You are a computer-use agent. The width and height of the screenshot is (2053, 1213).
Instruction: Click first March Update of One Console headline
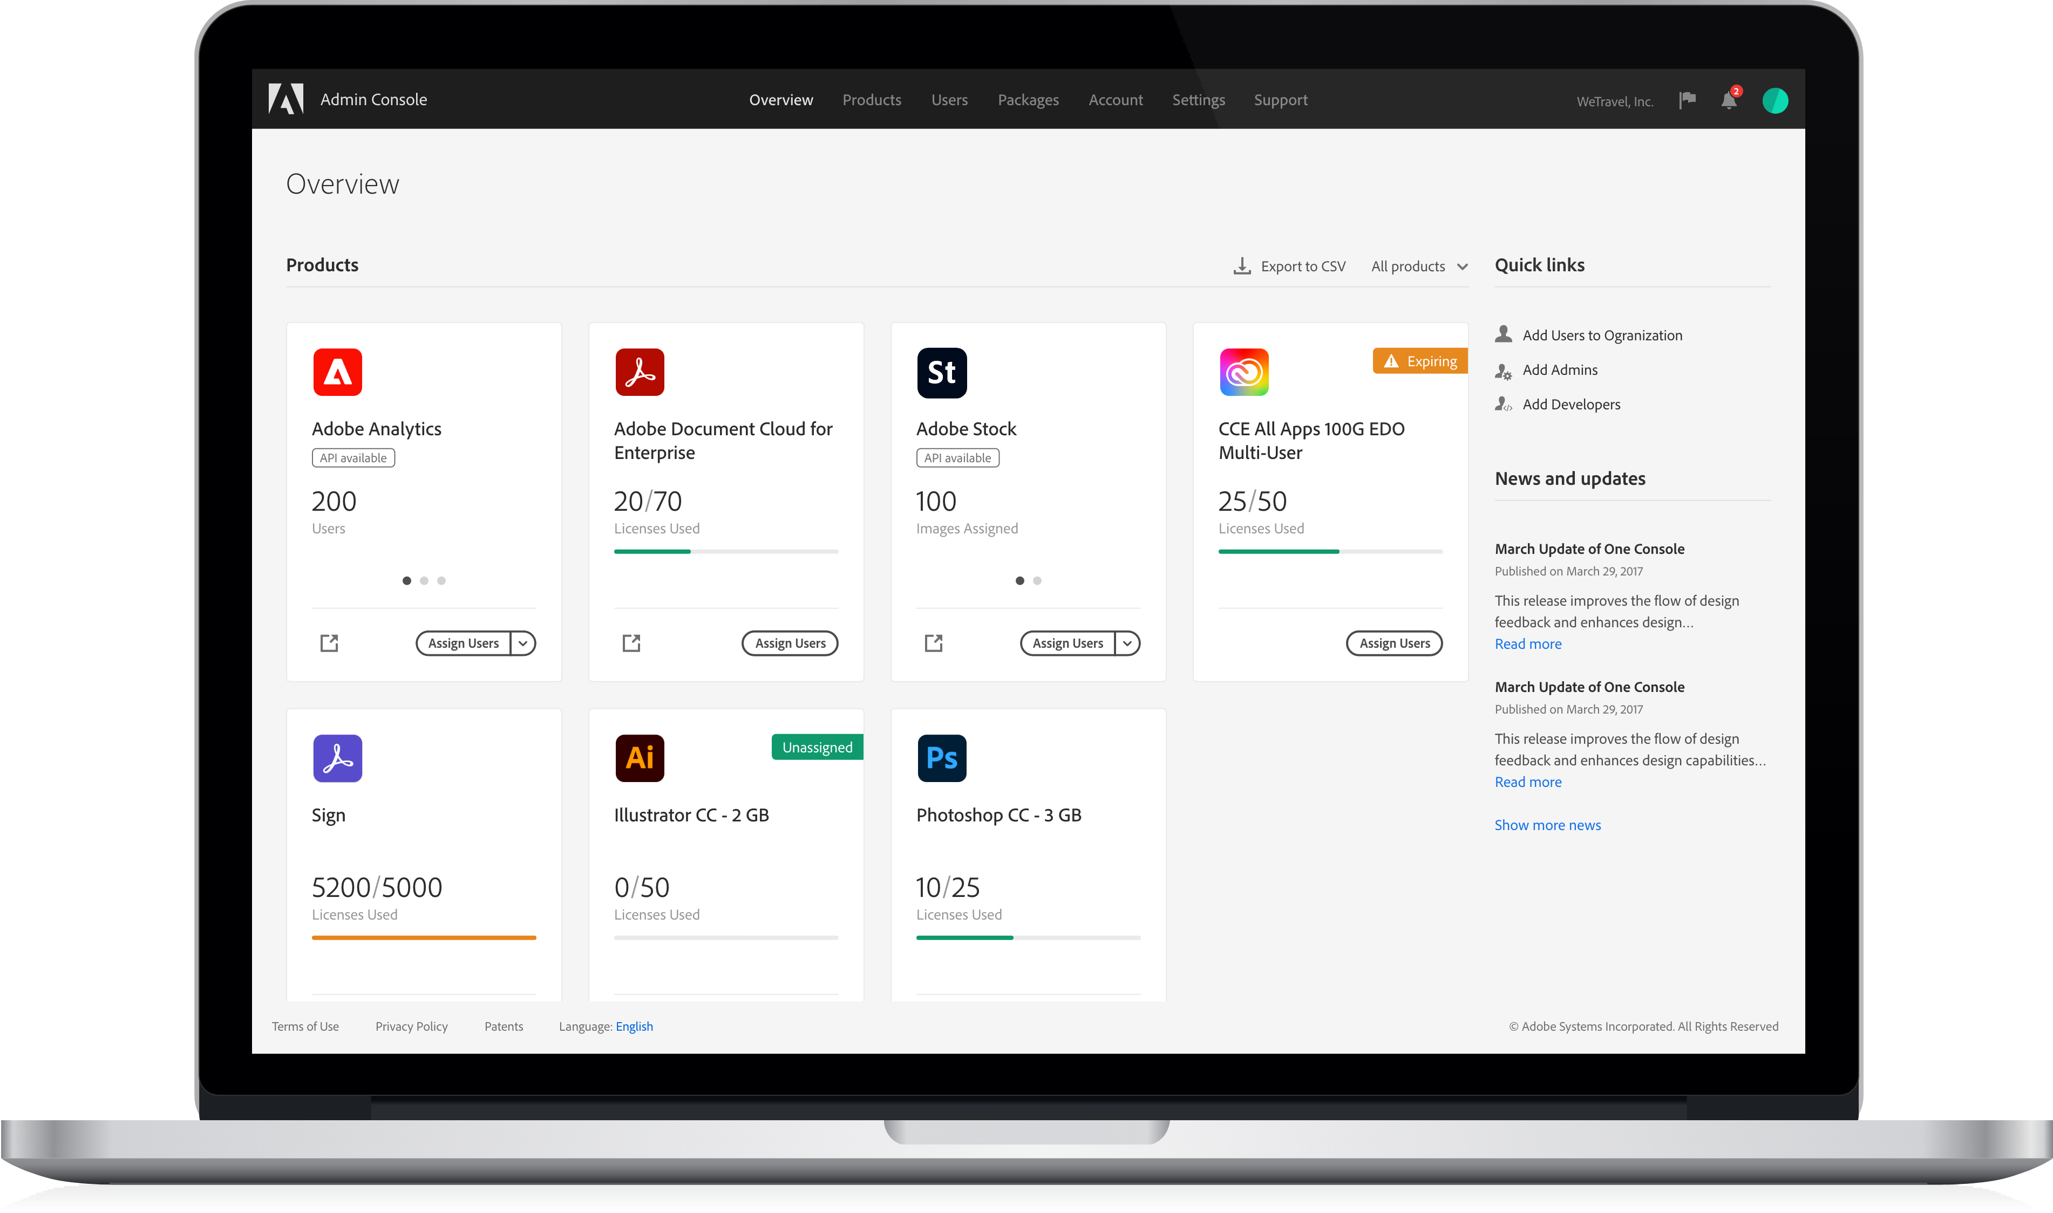tap(1589, 549)
